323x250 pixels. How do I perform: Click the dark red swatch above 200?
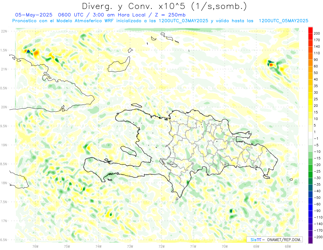(311, 30)
